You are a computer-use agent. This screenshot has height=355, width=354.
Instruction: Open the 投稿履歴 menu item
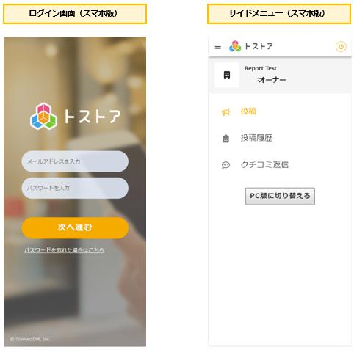click(x=256, y=138)
